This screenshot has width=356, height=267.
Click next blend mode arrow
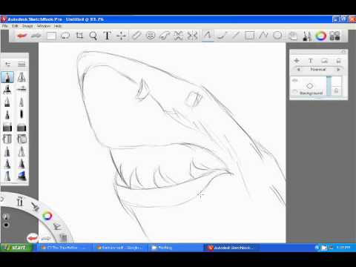click(x=338, y=70)
